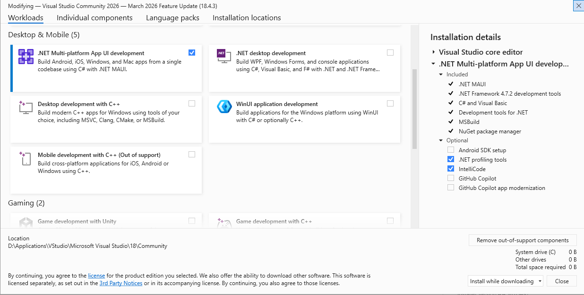Click Remove out-of-support components button
Viewport: 584px width, 295px height.
(522, 240)
